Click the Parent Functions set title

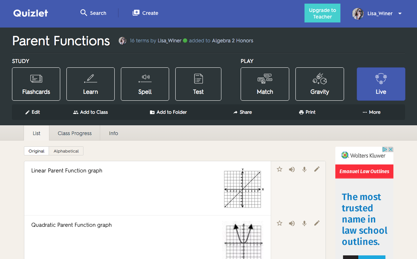[x=61, y=41]
